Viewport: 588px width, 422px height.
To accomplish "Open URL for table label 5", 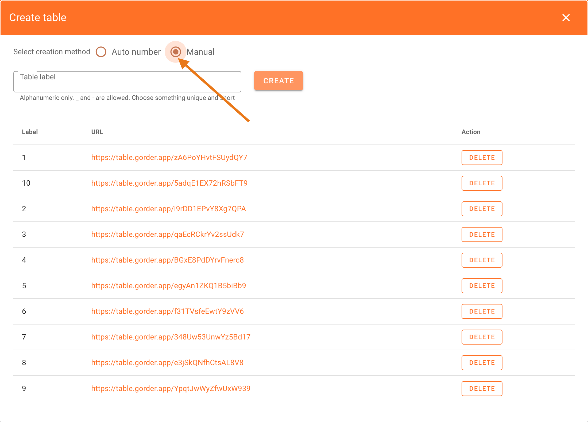I will (x=169, y=286).
